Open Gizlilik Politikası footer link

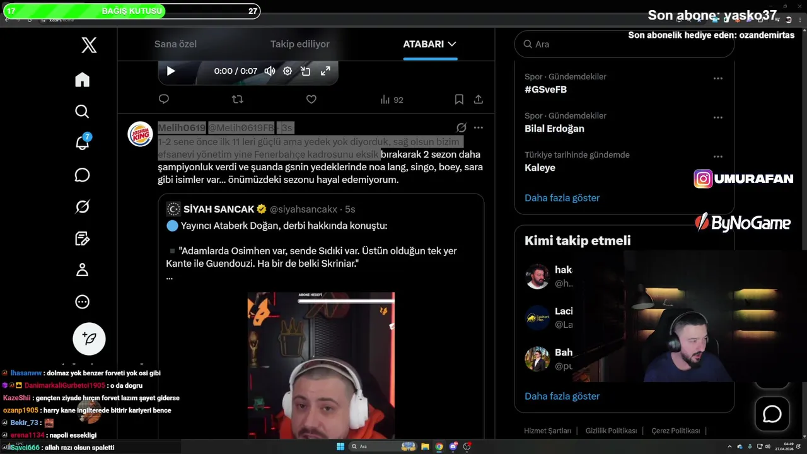(611, 431)
